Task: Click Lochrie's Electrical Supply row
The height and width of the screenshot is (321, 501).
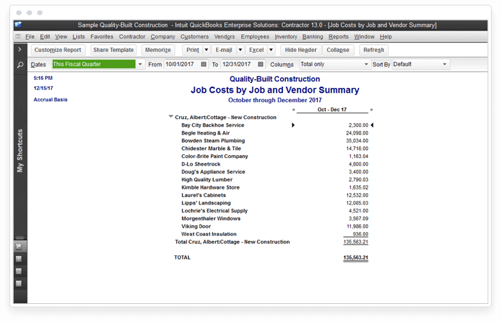Action: pyautogui.click(x=275, y=211)
